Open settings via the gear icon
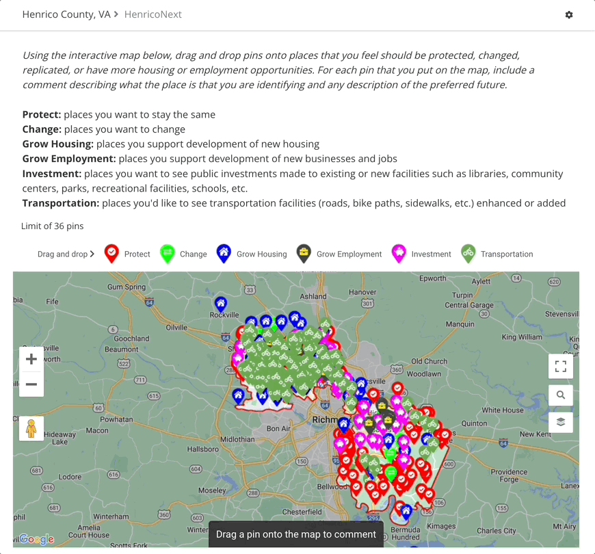The width and height of the screenshot is (595, 554). [569, 14]
